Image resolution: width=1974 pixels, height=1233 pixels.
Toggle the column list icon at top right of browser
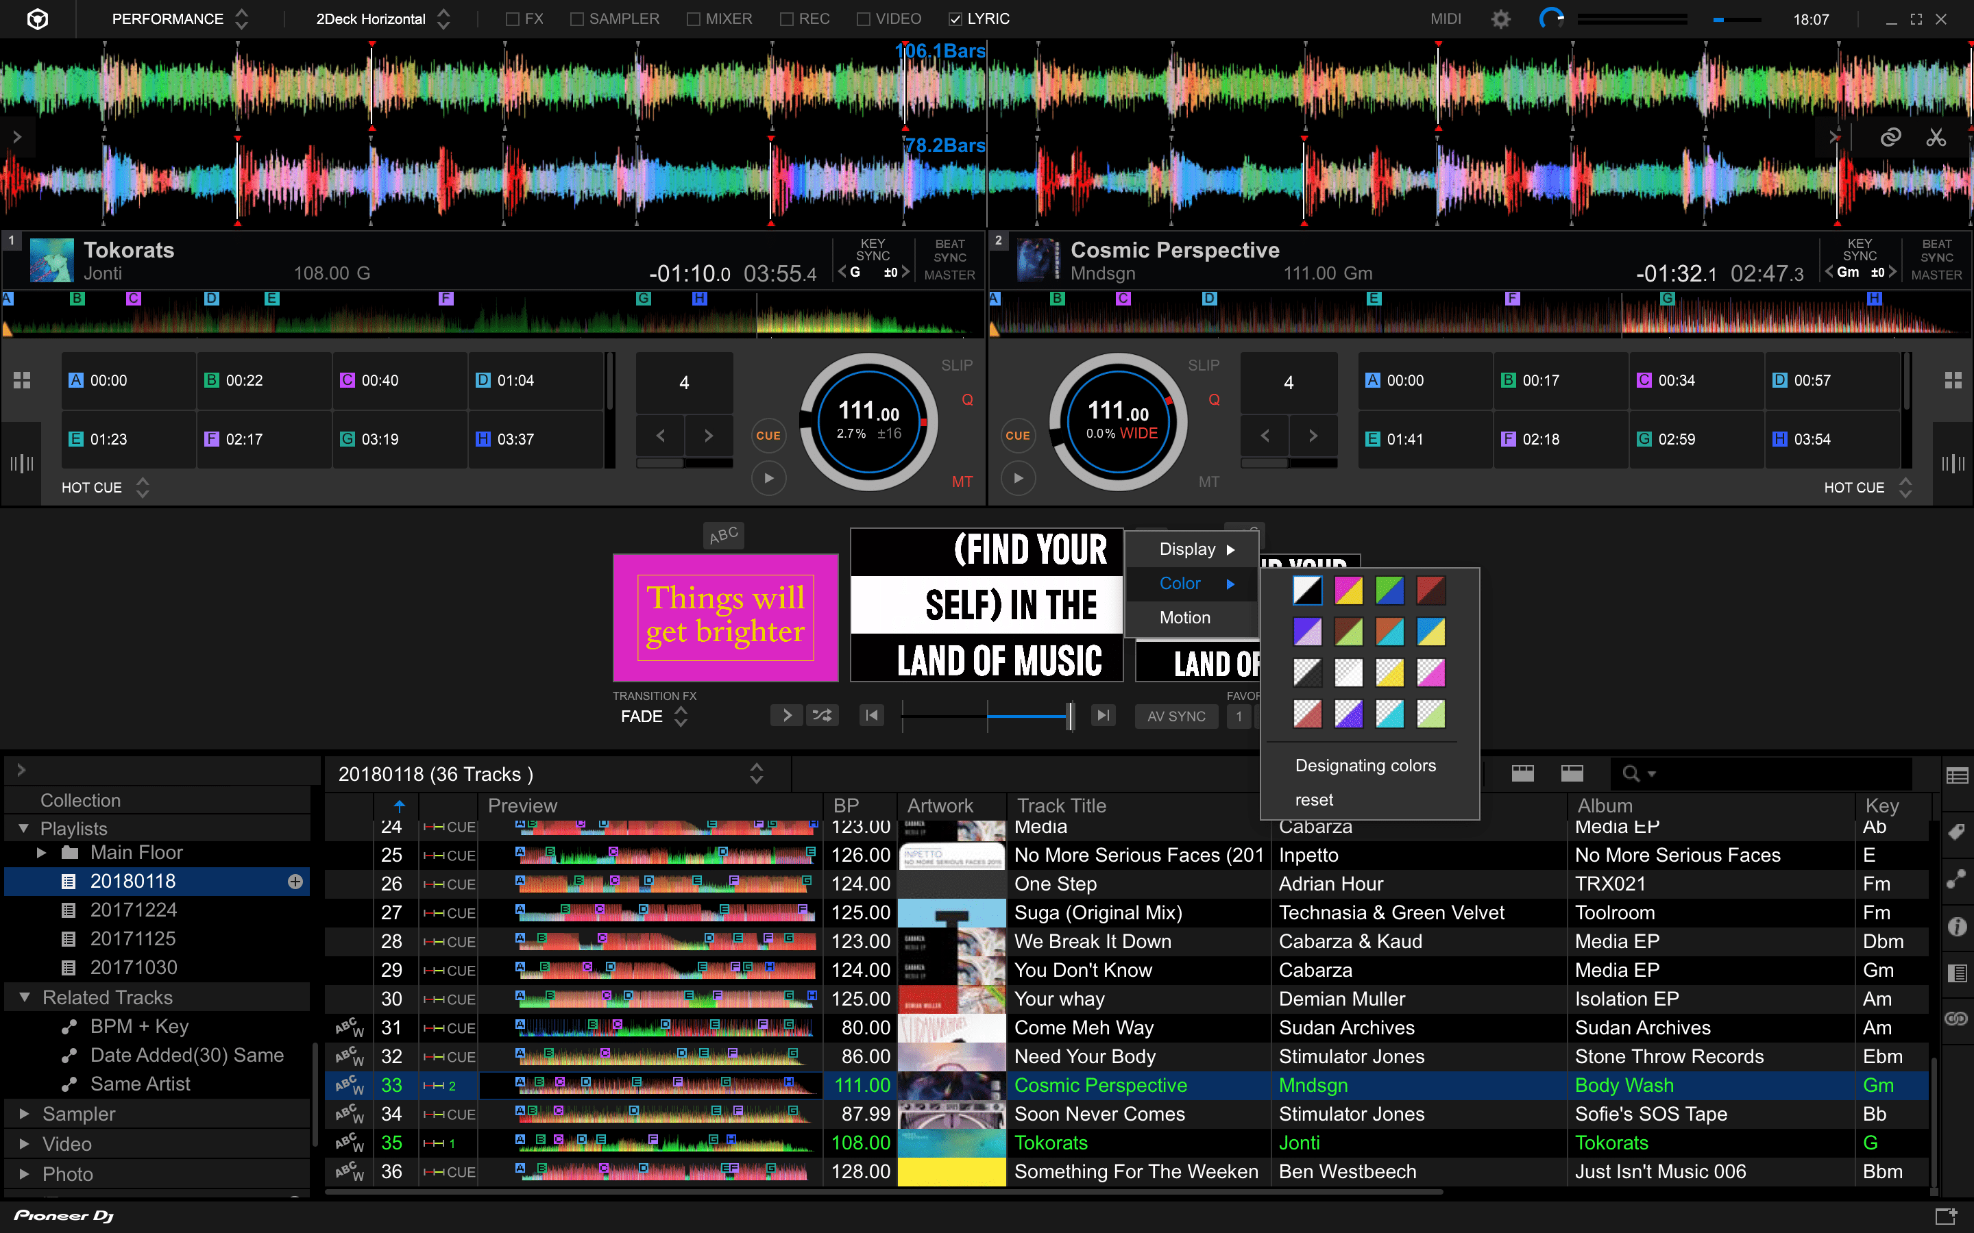[x=1956, y=775]
